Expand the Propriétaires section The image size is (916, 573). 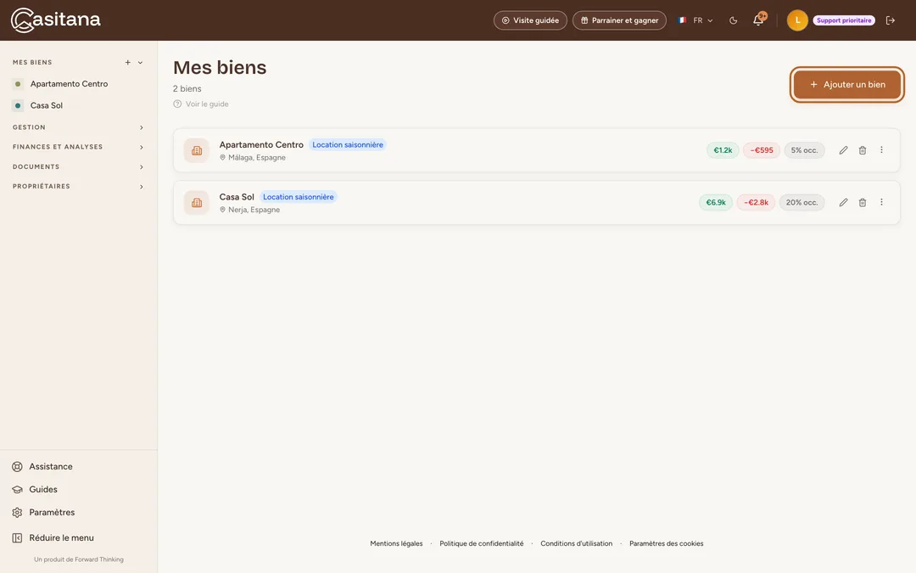(78, 187)
